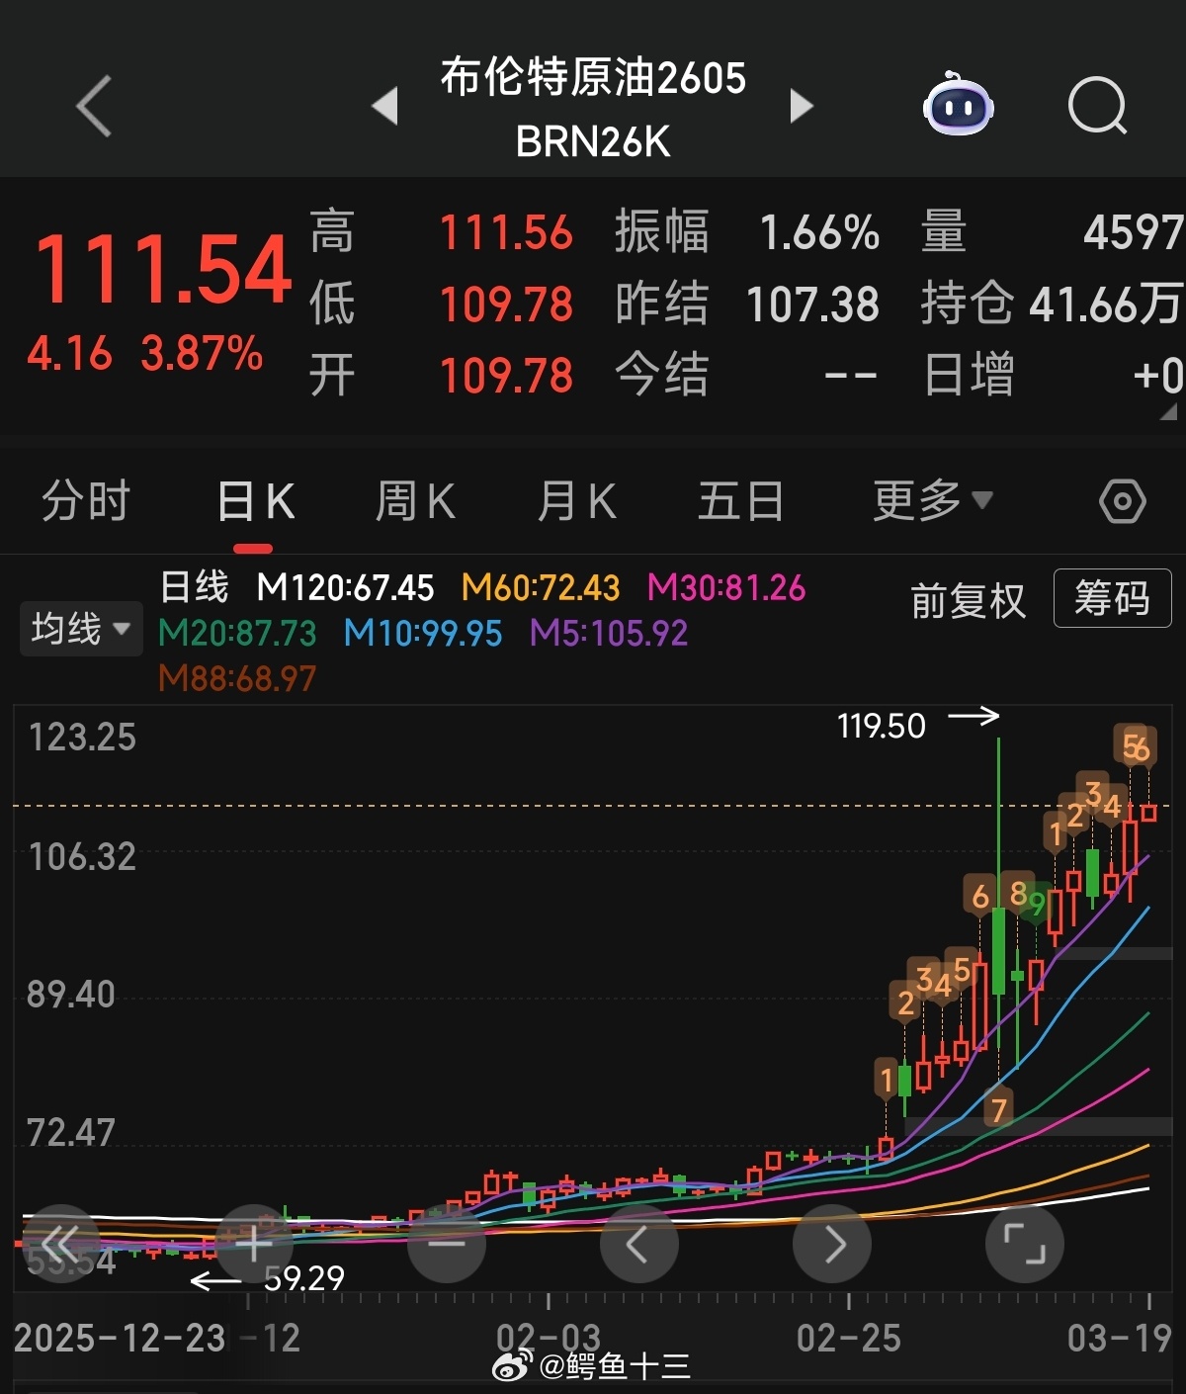Open the robot assistant icon
1186x1394 pixels.
[958, 104]
